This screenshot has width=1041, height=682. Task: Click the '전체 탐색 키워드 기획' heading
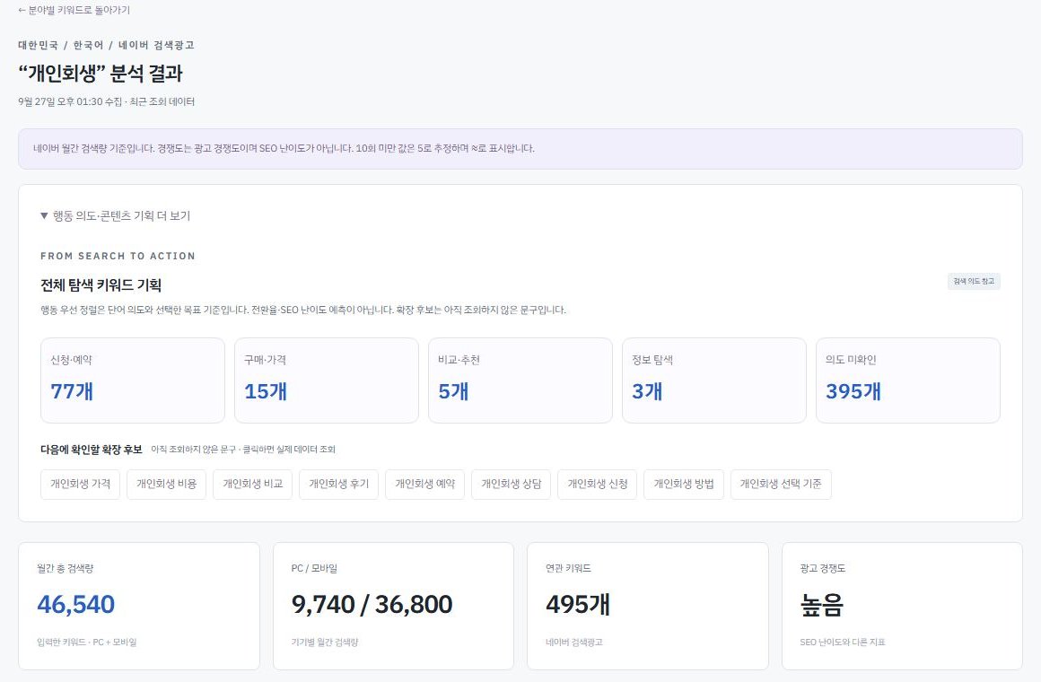tap(101, 284)
